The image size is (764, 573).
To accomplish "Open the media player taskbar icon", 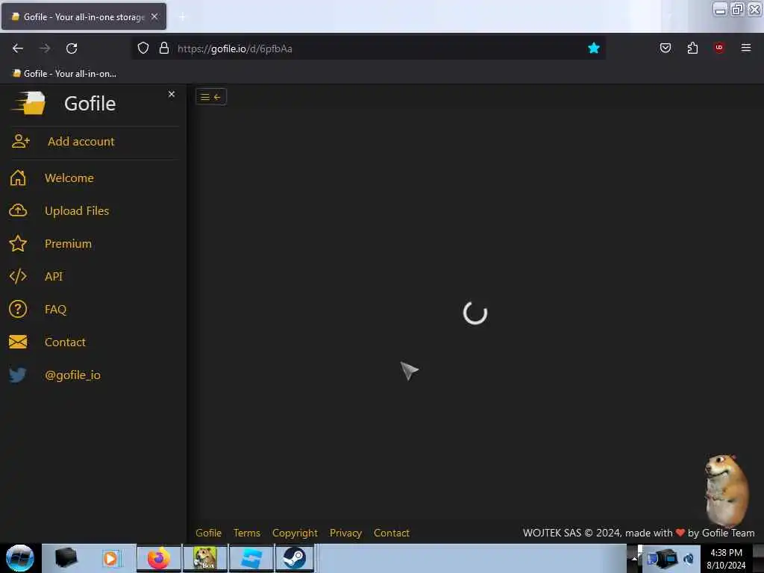I will (110, 558).
